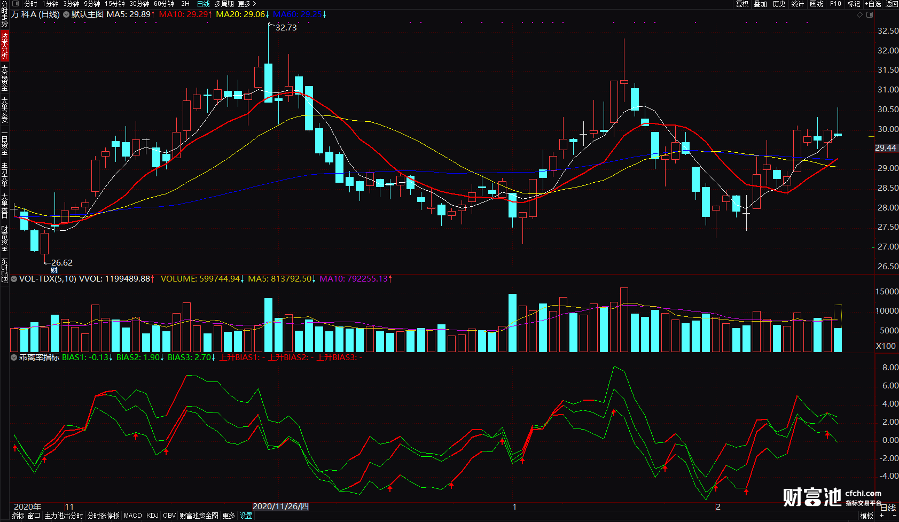This screenshot has height=522, width=899.
Task: Click the 29.44 current price label
Action: coord(886,148)
